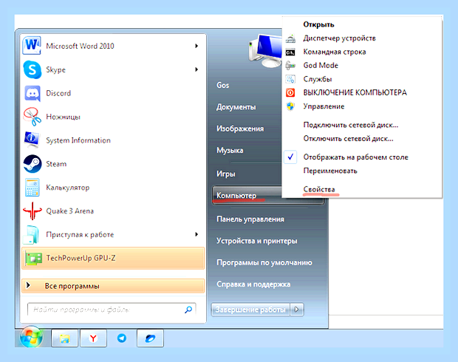Screen dimensions: 458x362
Task: Select 'Подключить сетевой диск...'
Action: tap(351, 125)
